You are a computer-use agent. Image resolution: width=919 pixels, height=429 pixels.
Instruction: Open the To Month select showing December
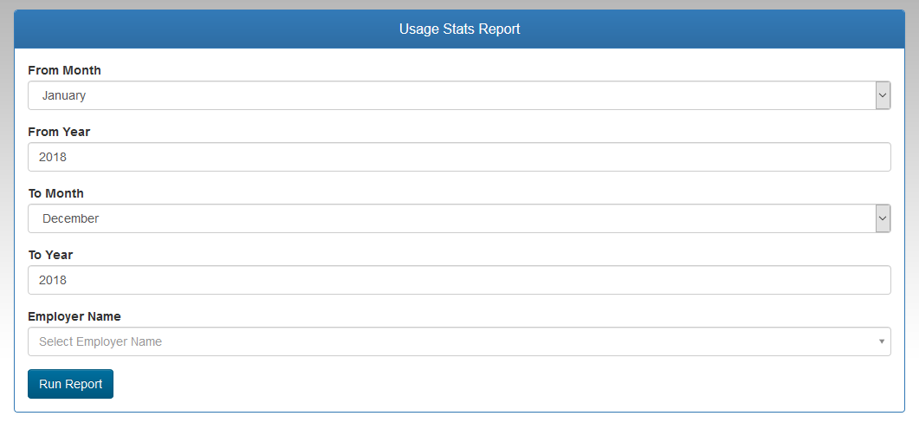coord(459,218)
